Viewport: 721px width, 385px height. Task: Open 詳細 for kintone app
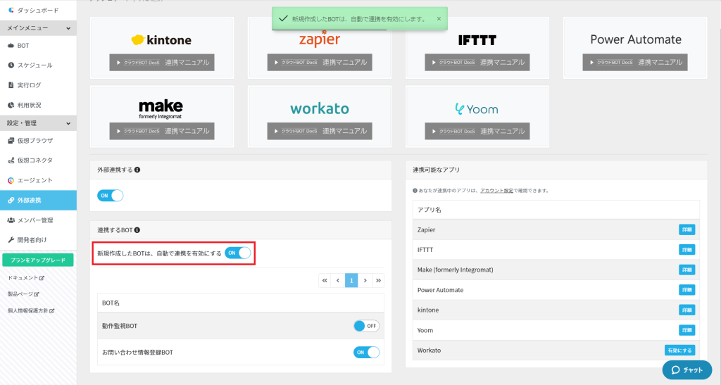[687, 310]
